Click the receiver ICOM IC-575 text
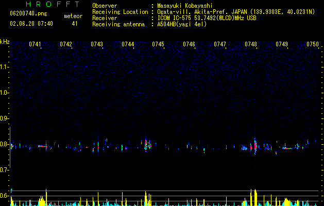 207,18
